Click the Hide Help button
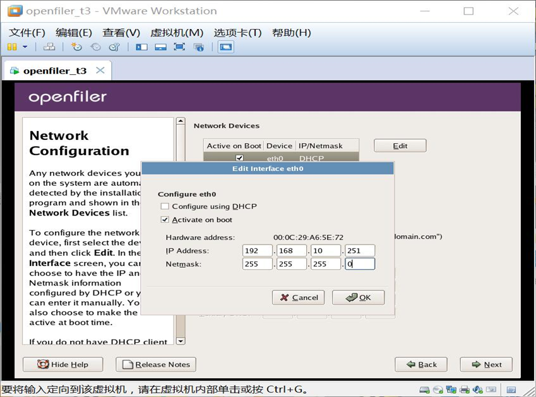This screenshot has height=397, width=536. point(63,364)
